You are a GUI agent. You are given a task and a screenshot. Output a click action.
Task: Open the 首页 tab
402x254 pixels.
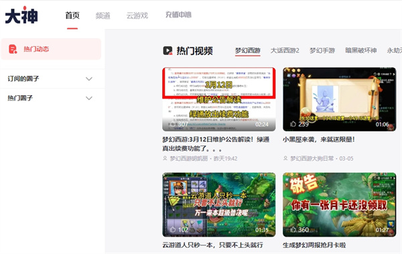click(x=72, y=15)
